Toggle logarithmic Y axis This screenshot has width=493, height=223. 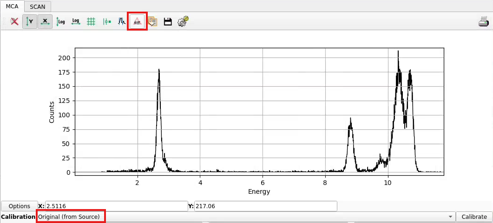[x=60, y=22]
